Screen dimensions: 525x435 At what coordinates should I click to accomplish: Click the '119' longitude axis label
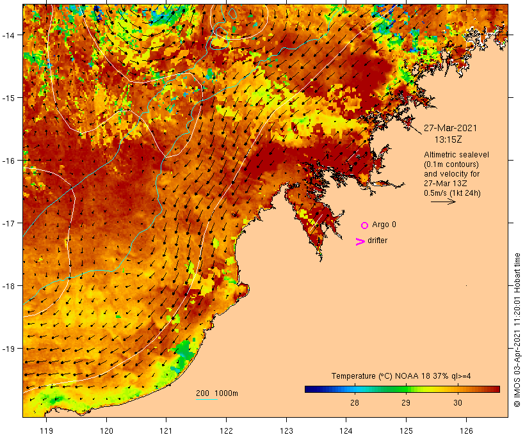[46, 431]
